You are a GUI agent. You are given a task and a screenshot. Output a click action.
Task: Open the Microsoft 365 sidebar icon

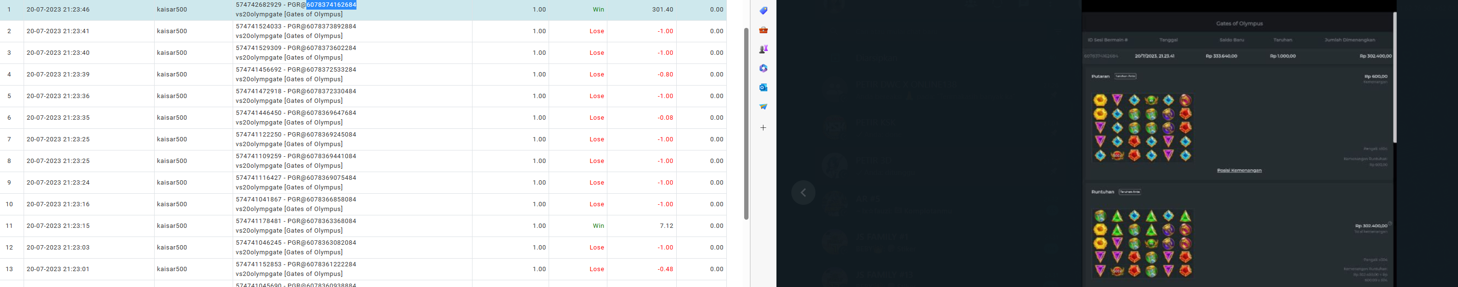(763, 68)
